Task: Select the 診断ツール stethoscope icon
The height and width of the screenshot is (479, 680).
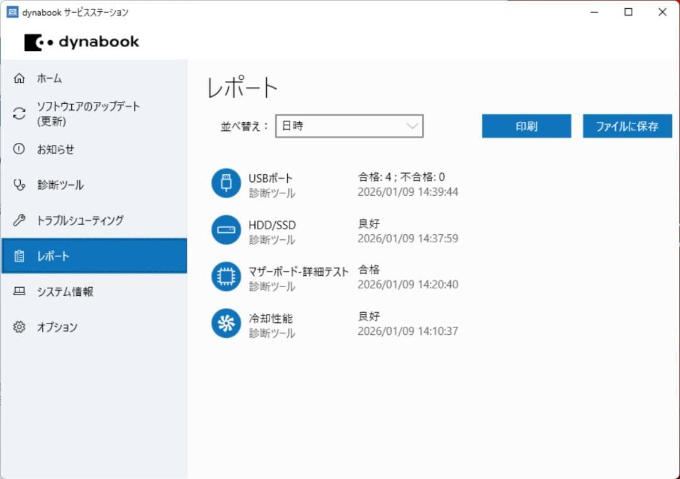Action: (19, 184)
